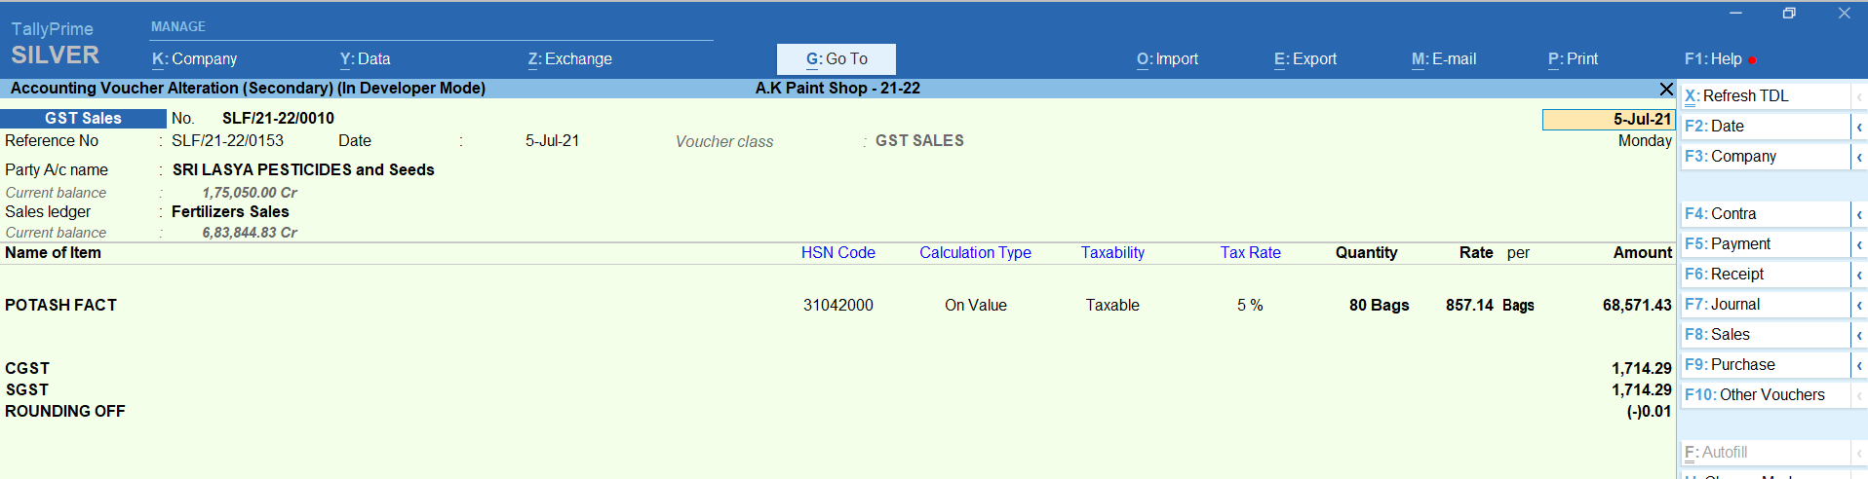Select Fertilizers Sales ledger field
The image size is (1868, 479).
(230, 211)
